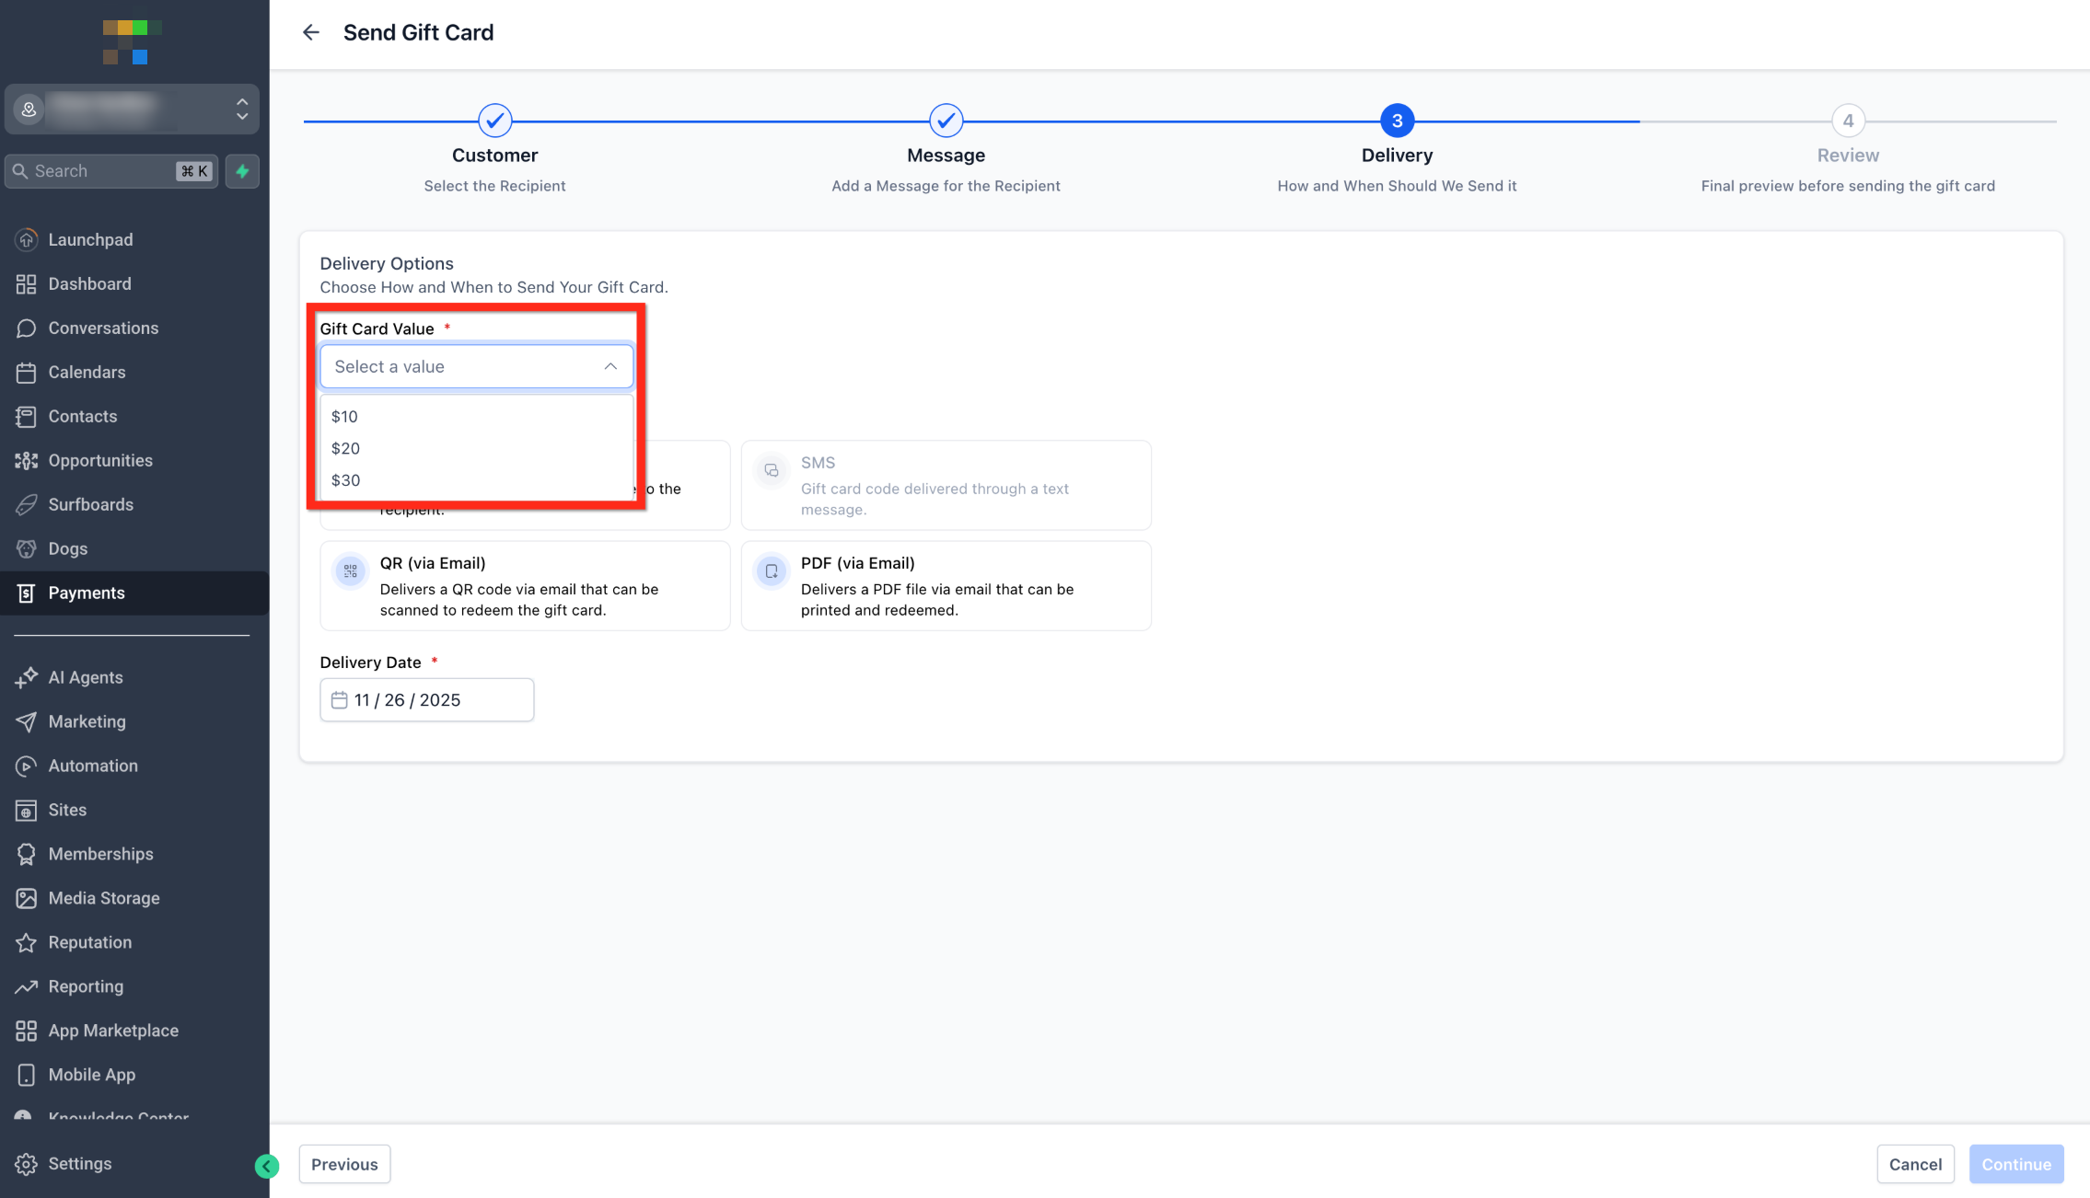
Task: Choose the $10 gift card value
Action: pyautogui.click(x=477, y=417)
